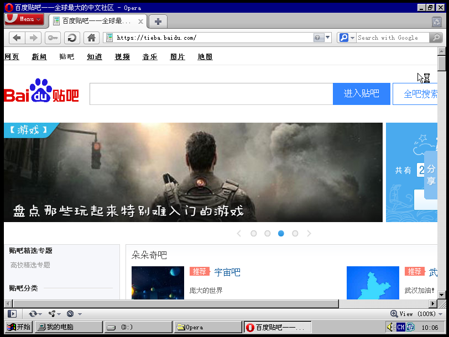Open the 开始 Start button

pyautogui.click(x=19, y=327)
